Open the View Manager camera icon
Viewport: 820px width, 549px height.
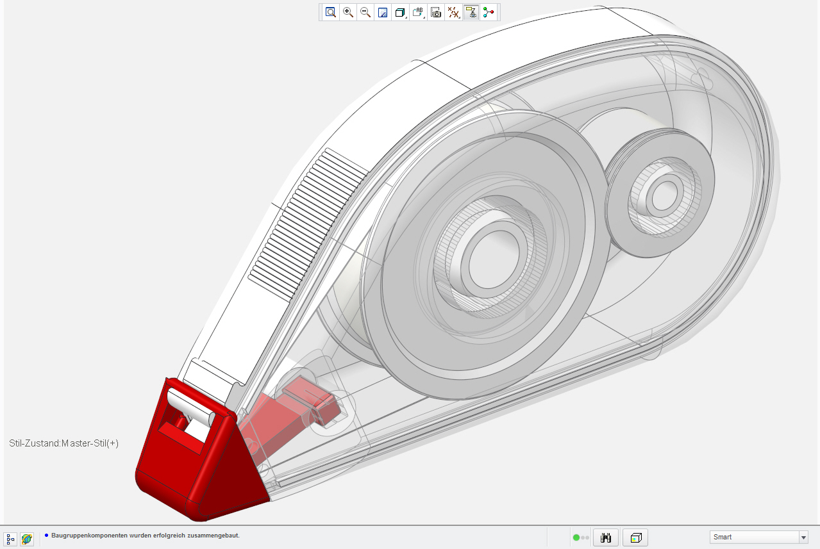(436, 12)
